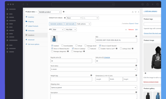
Task: Check the Manage categories checkbox
Action: click(52, 51)
